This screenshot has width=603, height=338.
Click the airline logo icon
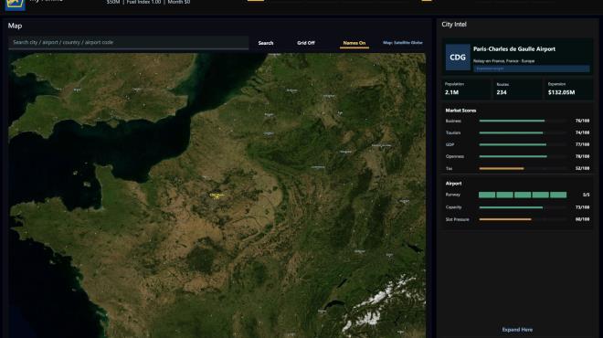16,5
